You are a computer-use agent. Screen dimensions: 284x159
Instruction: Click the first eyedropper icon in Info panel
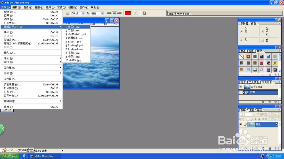[x=241, y=31]
